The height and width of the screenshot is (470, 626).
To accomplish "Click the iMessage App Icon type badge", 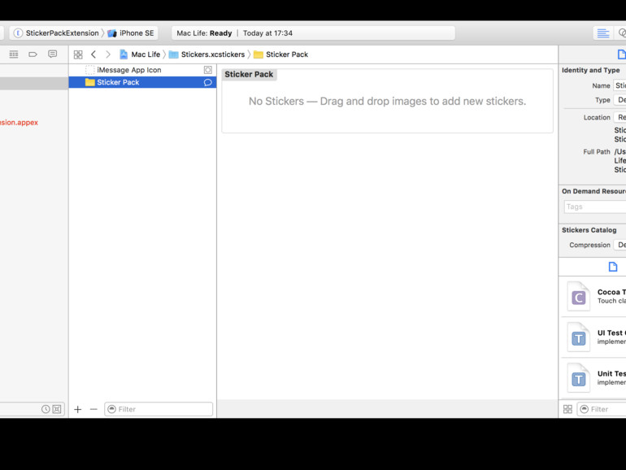I will point(208,70).
